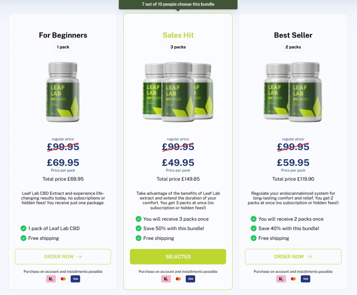Order the 1 pack For Beginners bundle
357x295 pixels.
click(x=63, y=257)
